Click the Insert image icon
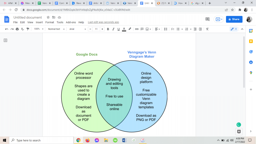 tap(147, 29)
